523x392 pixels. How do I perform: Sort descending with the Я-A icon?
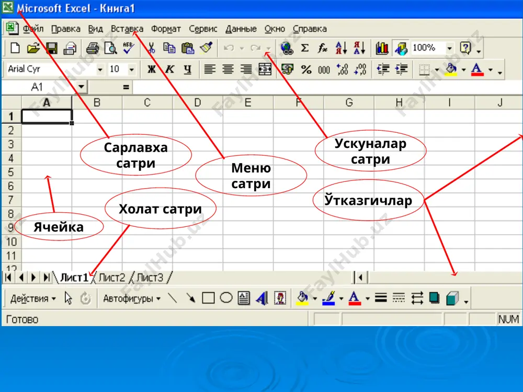(360, 48)
